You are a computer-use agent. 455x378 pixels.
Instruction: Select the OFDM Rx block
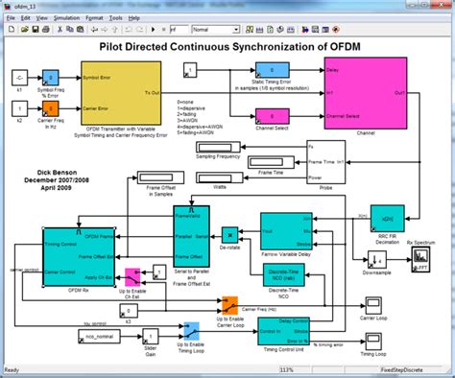coord(79,257)
